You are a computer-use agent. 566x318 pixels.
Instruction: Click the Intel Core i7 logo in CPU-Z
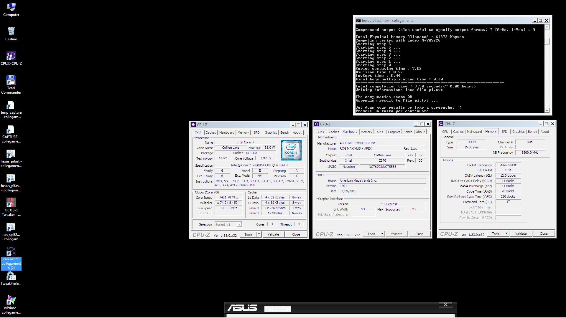(x=291, y=150)
